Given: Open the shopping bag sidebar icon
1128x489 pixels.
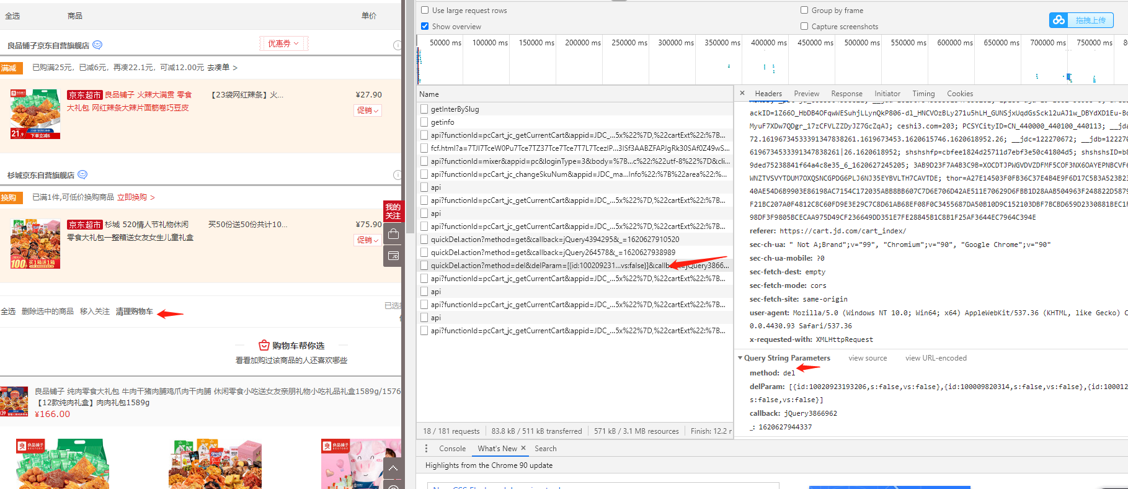Looking at the screenshot, I should (x=393, y=234).
